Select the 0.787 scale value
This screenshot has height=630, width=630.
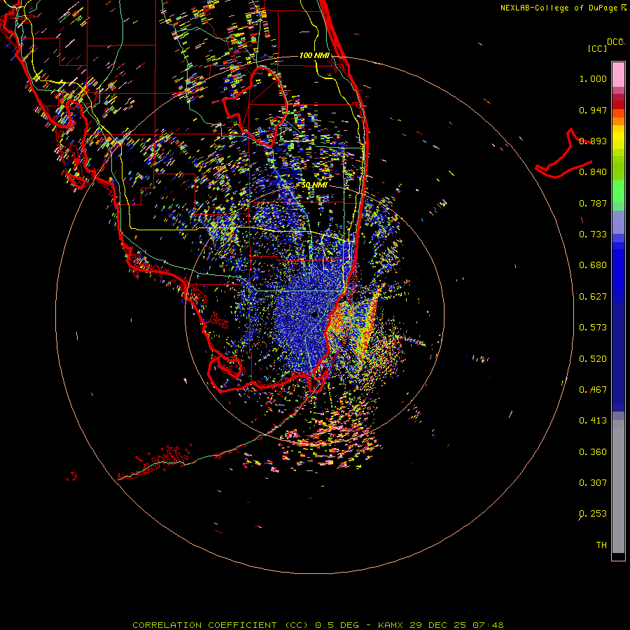(x=593, y=203)
